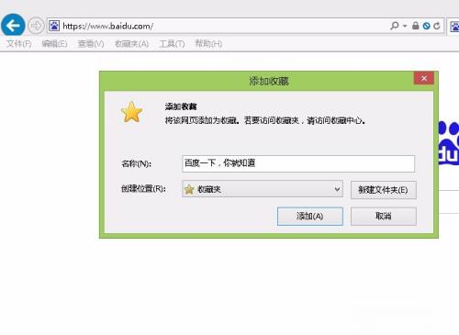This screenshot has height=335, width=459.
Task: Open the 查看(V) menu
Action: 91,44
